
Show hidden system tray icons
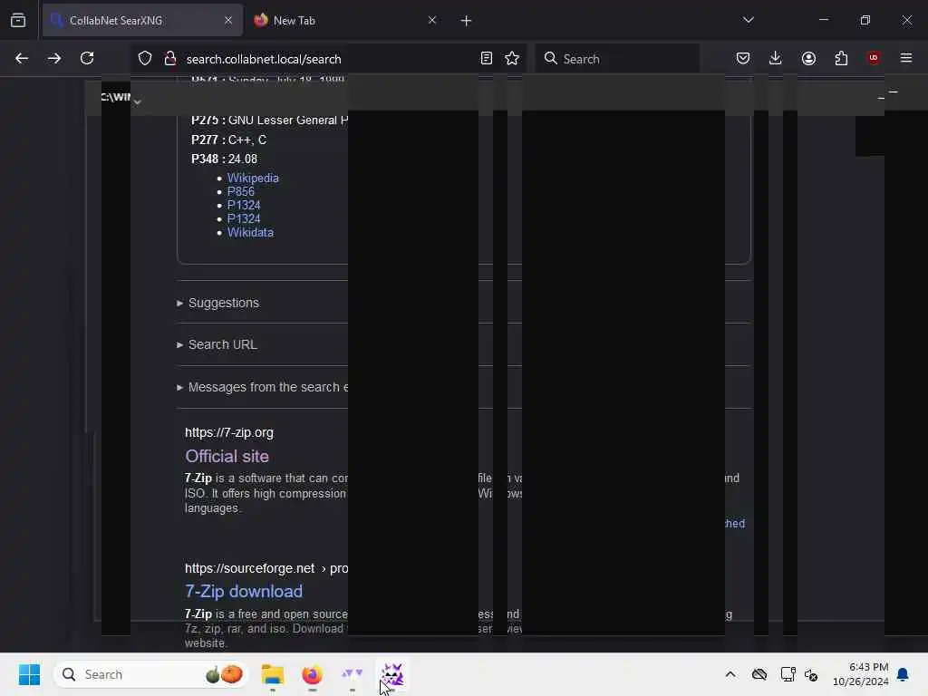pyautogui.click(x=730, y=674)
